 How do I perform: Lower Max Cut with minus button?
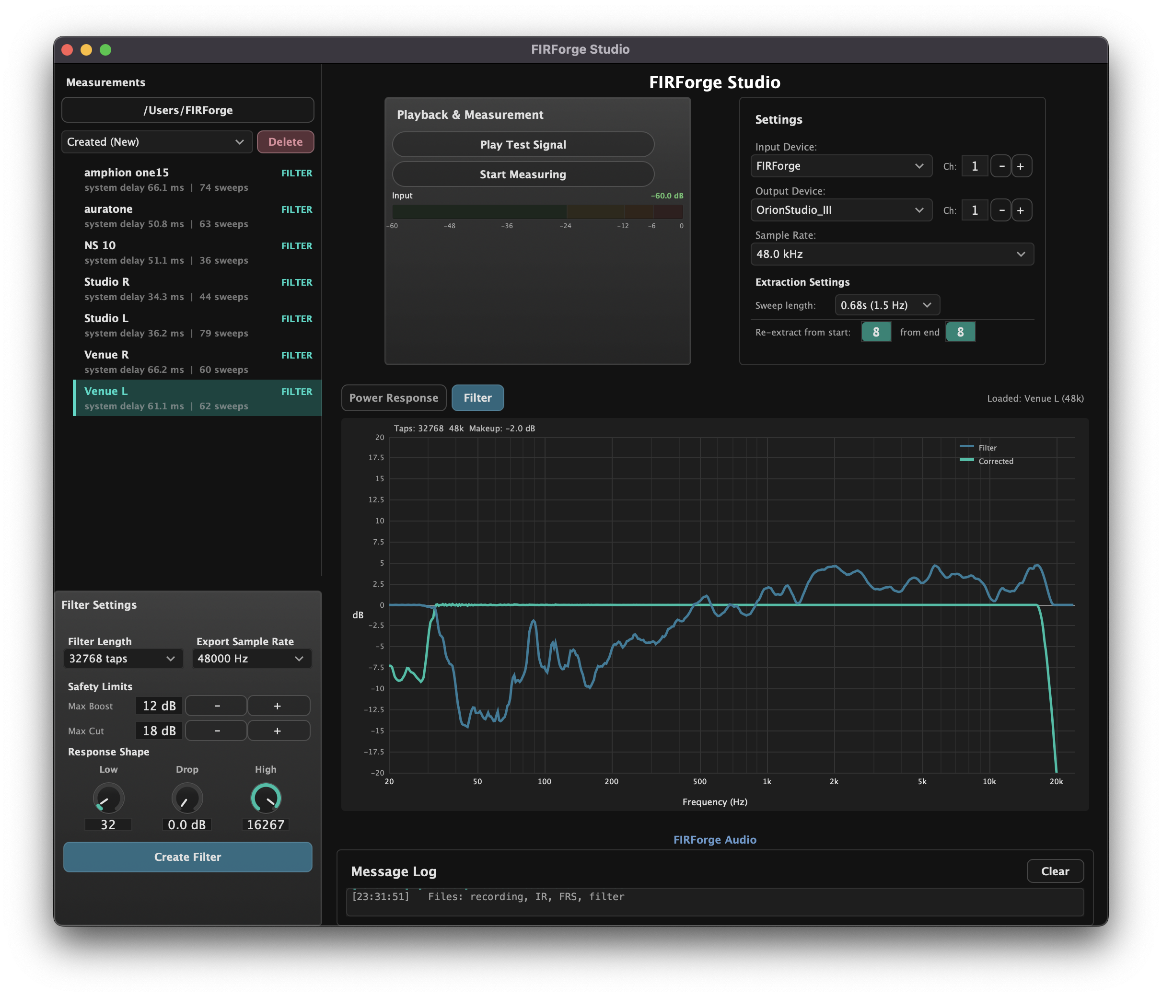pos(217,730)
